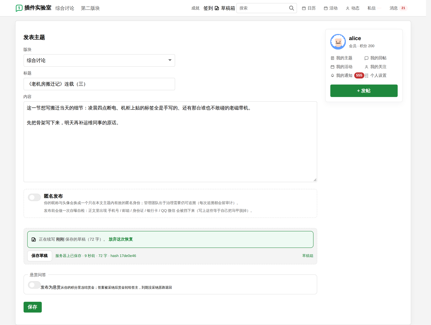431x325 pixels.
Task: Expand the 版块 dropdown showing 综合讨论
Action: pyautogui.click(x=99, y=60)
